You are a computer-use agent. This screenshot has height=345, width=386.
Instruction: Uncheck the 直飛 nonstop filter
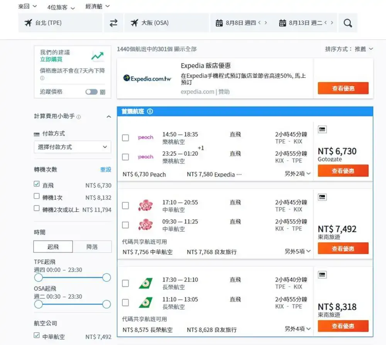click(37, 184)
